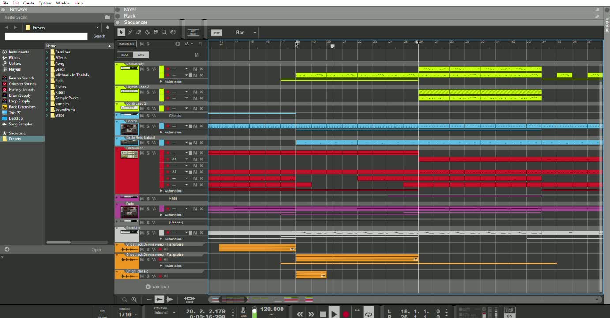Image resolution: width=610 pixels, height=318 pixels.
Task: Select the Razor tool
Action: 147,32
